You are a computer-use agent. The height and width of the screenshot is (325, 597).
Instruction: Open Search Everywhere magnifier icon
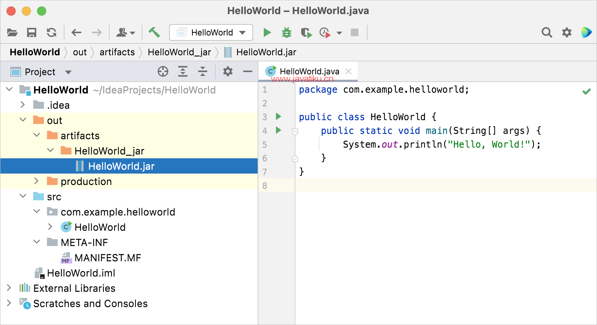(x=547, y=32)
